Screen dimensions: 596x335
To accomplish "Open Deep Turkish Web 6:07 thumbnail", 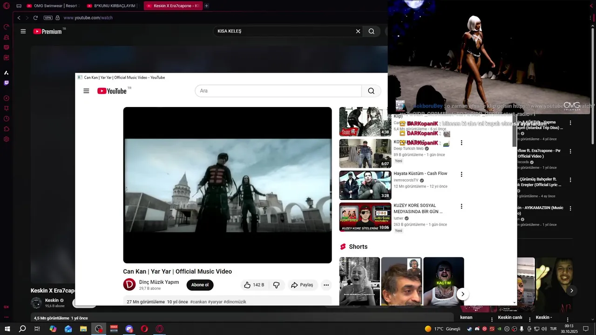I will [x=365, y=153].
